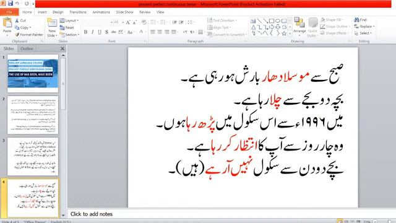Toggle Italic formatting

93,32
